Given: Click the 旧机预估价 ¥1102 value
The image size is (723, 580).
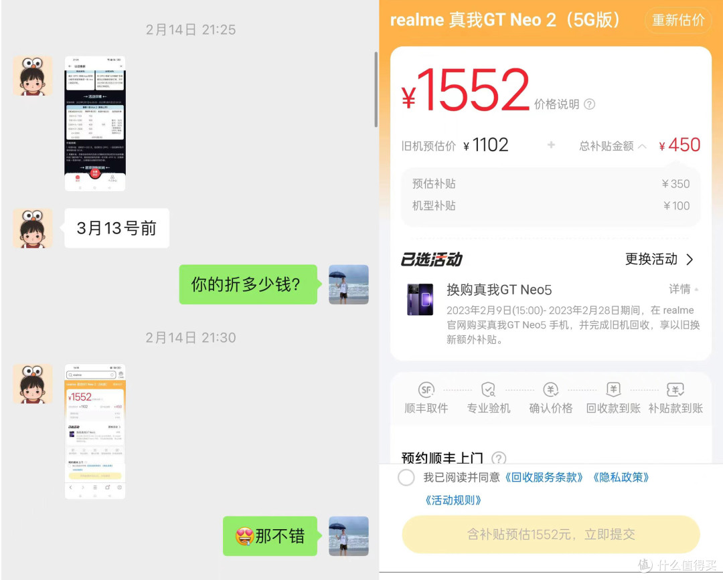Looking at the screenshot, I should 485,146.
